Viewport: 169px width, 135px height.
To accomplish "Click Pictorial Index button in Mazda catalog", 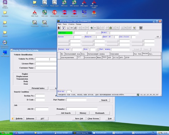I will 38,88.
